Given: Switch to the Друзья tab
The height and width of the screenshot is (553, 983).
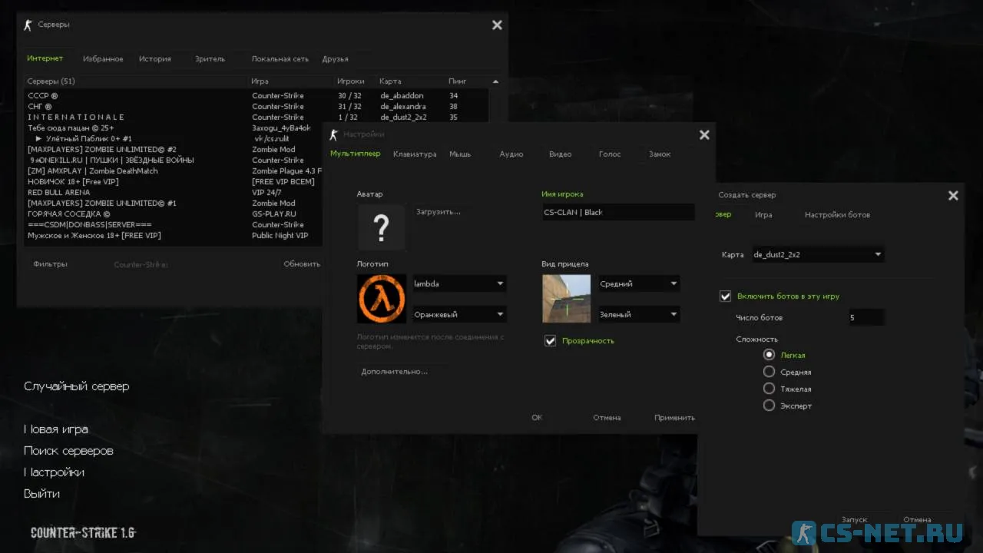Looking at the screenshot, I should point(336,59).
